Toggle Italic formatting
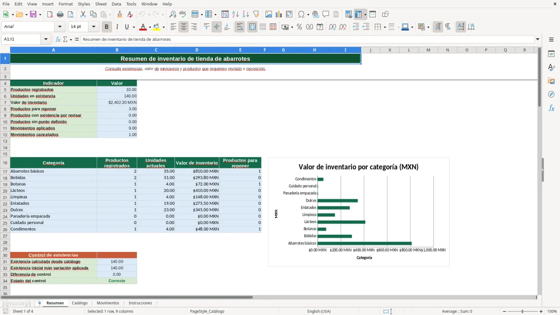The image size is (560, 315). pyautogui.click(x=117, y=27)
